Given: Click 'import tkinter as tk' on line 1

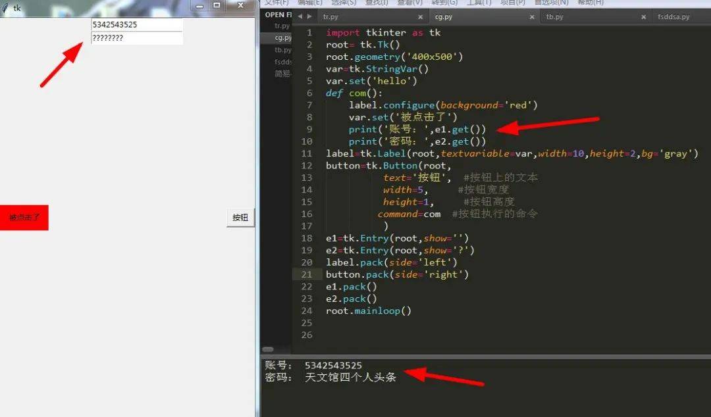Looking at the screenshot, I should pyautogui.click(x=383, y=33).
